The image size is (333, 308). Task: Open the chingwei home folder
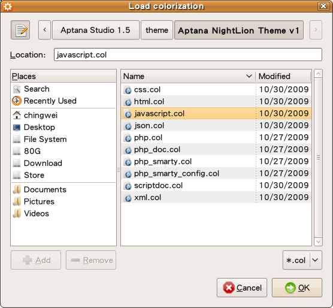(x=63, y=115)
